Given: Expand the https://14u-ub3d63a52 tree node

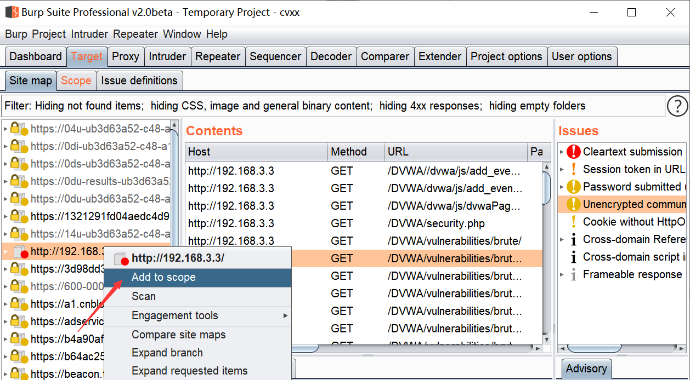Looking at the screenshot, I should 5,234.
